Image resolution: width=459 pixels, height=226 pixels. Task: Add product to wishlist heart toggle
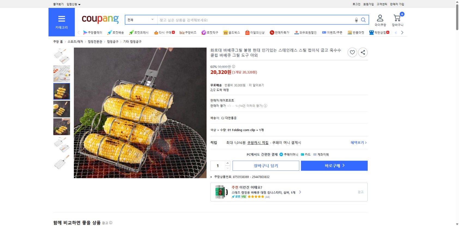tap(352, 52)
